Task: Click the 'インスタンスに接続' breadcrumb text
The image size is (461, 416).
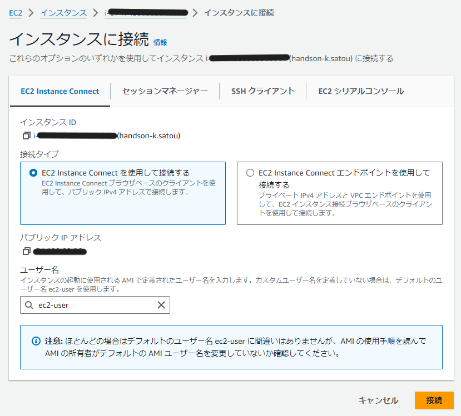Action: point(239,13)
